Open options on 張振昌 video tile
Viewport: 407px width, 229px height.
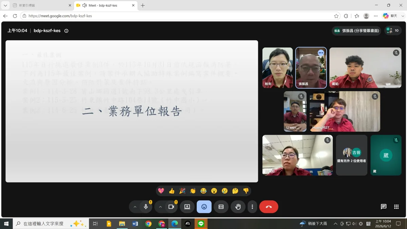click(x=321, y=53)
